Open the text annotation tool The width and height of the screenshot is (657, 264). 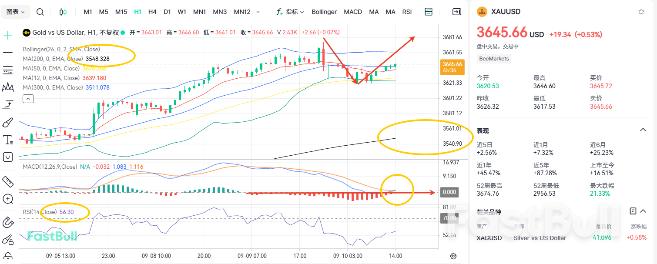7,139
